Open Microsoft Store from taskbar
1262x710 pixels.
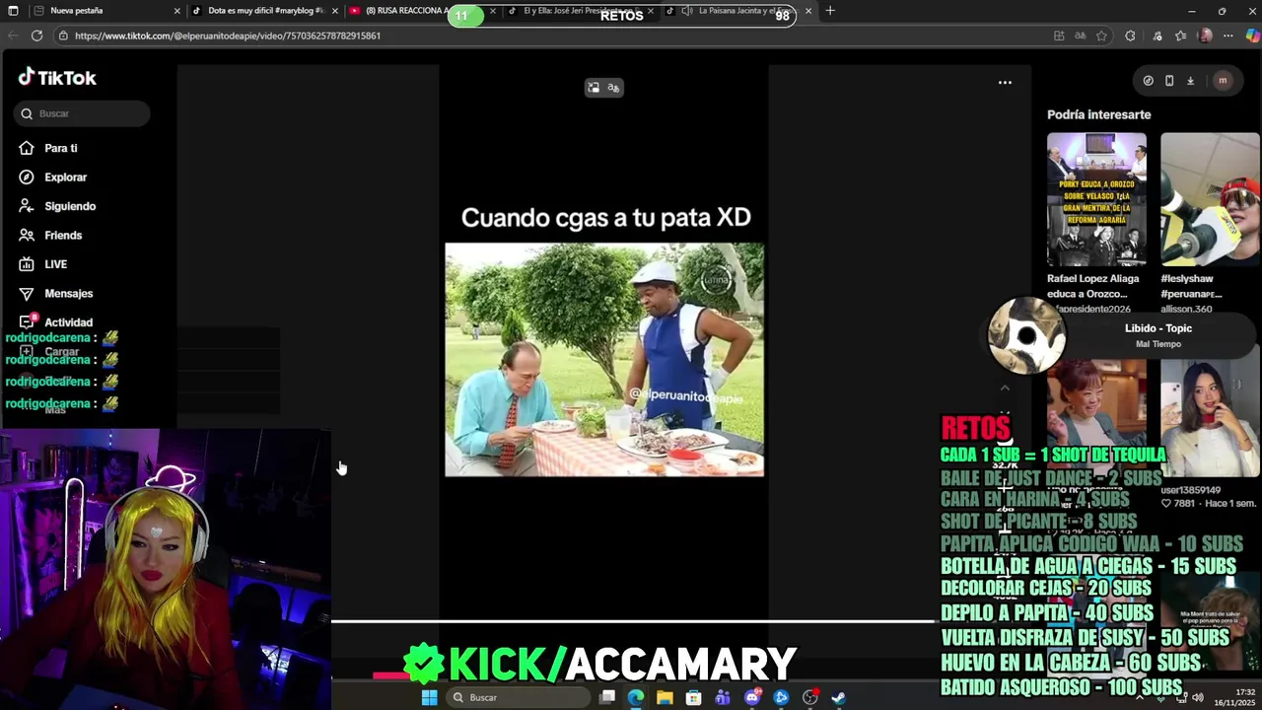pyautogui.click(x=694, y=697)
